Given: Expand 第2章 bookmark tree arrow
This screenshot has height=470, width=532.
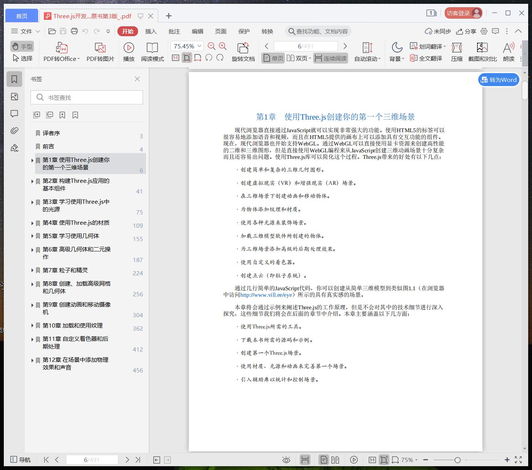Looking at the screenshot, I should click(x=32, y=181).
